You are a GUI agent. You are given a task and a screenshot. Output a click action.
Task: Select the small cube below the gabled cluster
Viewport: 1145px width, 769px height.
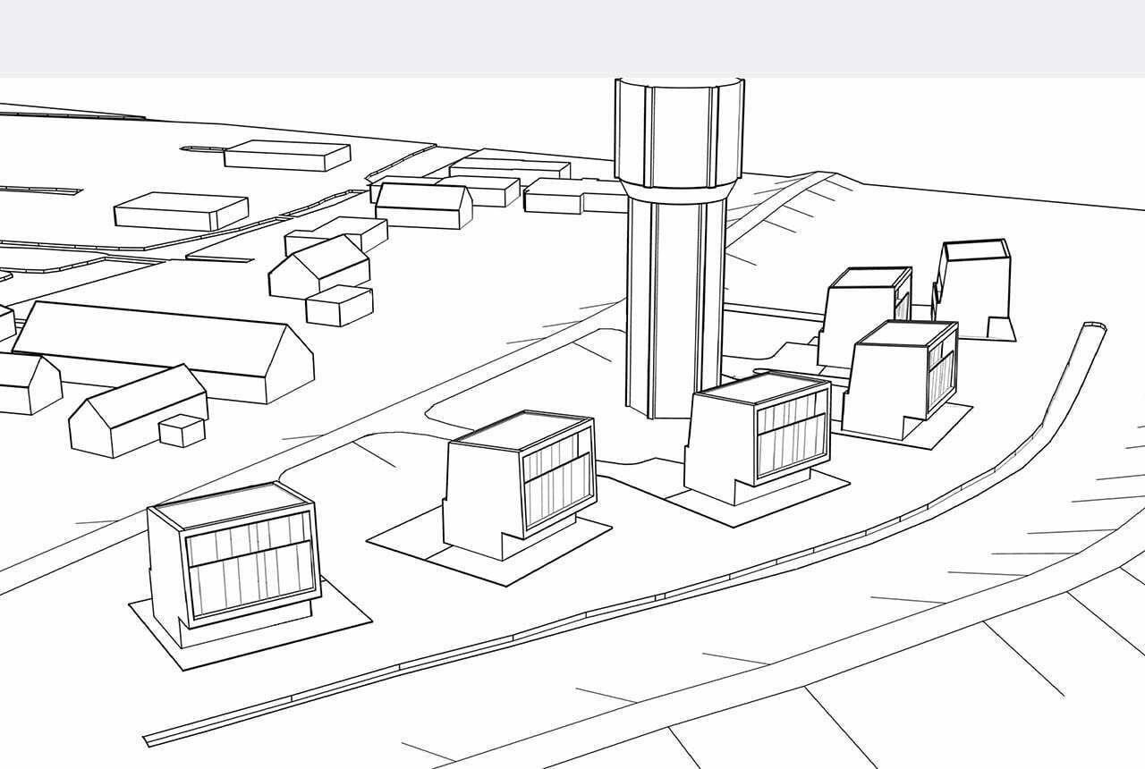point(339,306)
